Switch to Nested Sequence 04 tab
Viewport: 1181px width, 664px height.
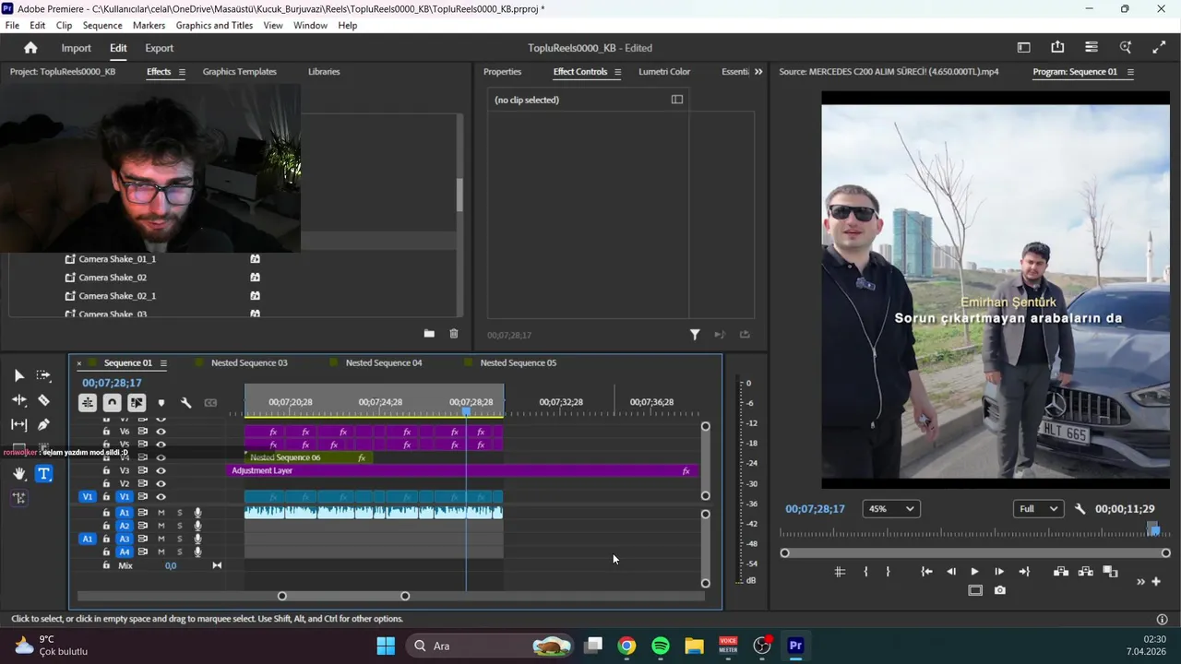[383, 363]
